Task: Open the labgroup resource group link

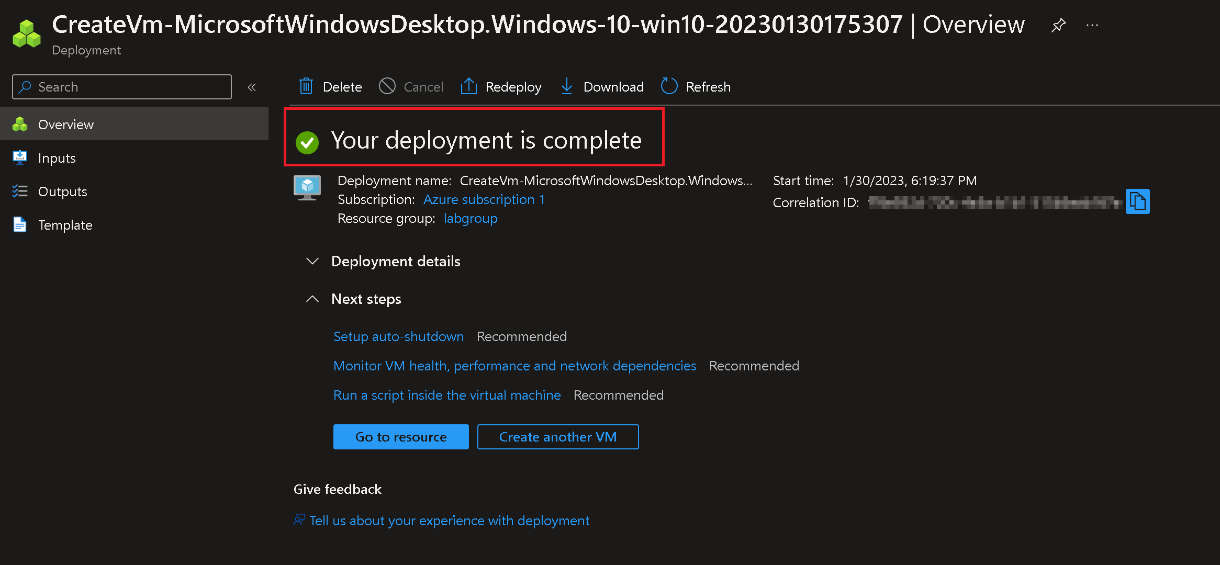Action: 470,218
